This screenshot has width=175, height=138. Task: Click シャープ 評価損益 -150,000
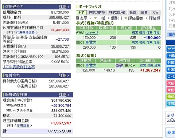point(152,38)
